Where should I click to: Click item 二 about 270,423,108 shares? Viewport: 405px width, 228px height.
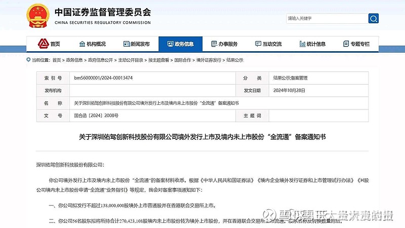tap(196, 221)
